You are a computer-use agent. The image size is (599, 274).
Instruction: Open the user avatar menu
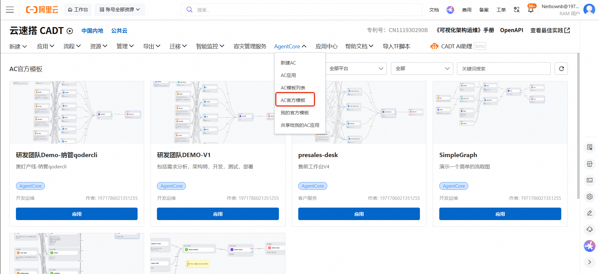tap(589, 10)
